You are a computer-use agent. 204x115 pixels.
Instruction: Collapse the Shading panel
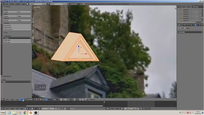point(4,6)
